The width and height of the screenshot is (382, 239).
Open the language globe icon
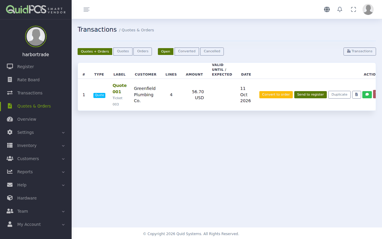pyautogui.click(x=327, y=10)
